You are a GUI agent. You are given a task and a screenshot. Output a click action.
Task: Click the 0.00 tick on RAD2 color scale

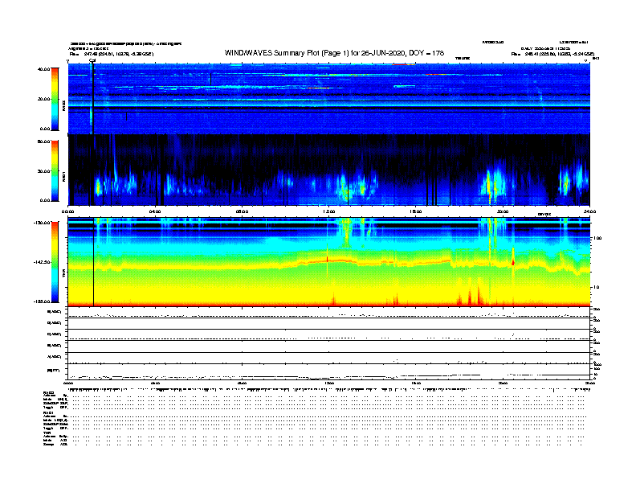(45, 129)
